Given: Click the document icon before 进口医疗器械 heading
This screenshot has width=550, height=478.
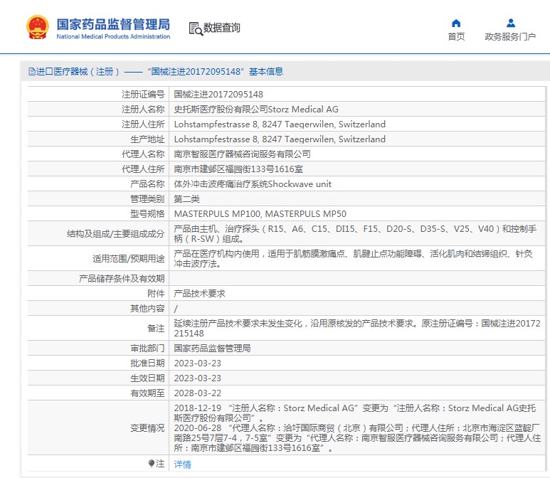Looking at the screenshot, I should coord(31,72).
